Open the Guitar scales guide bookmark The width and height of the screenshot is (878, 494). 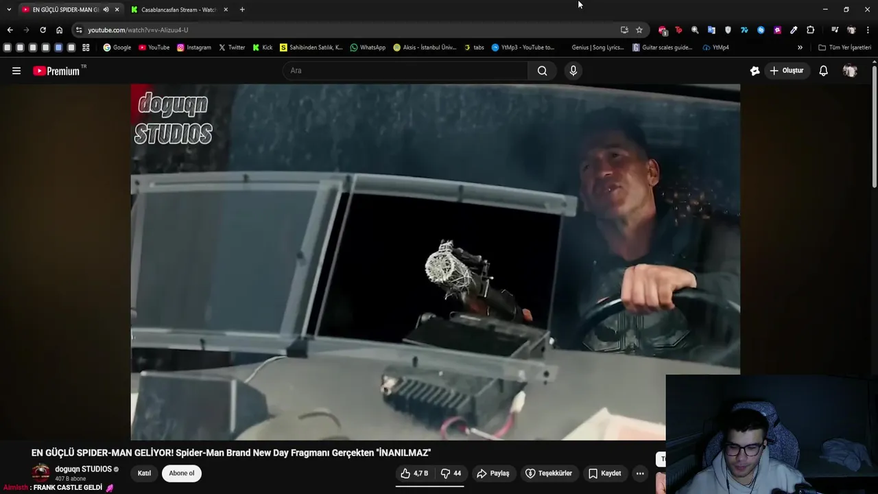[x=663, y=47]
